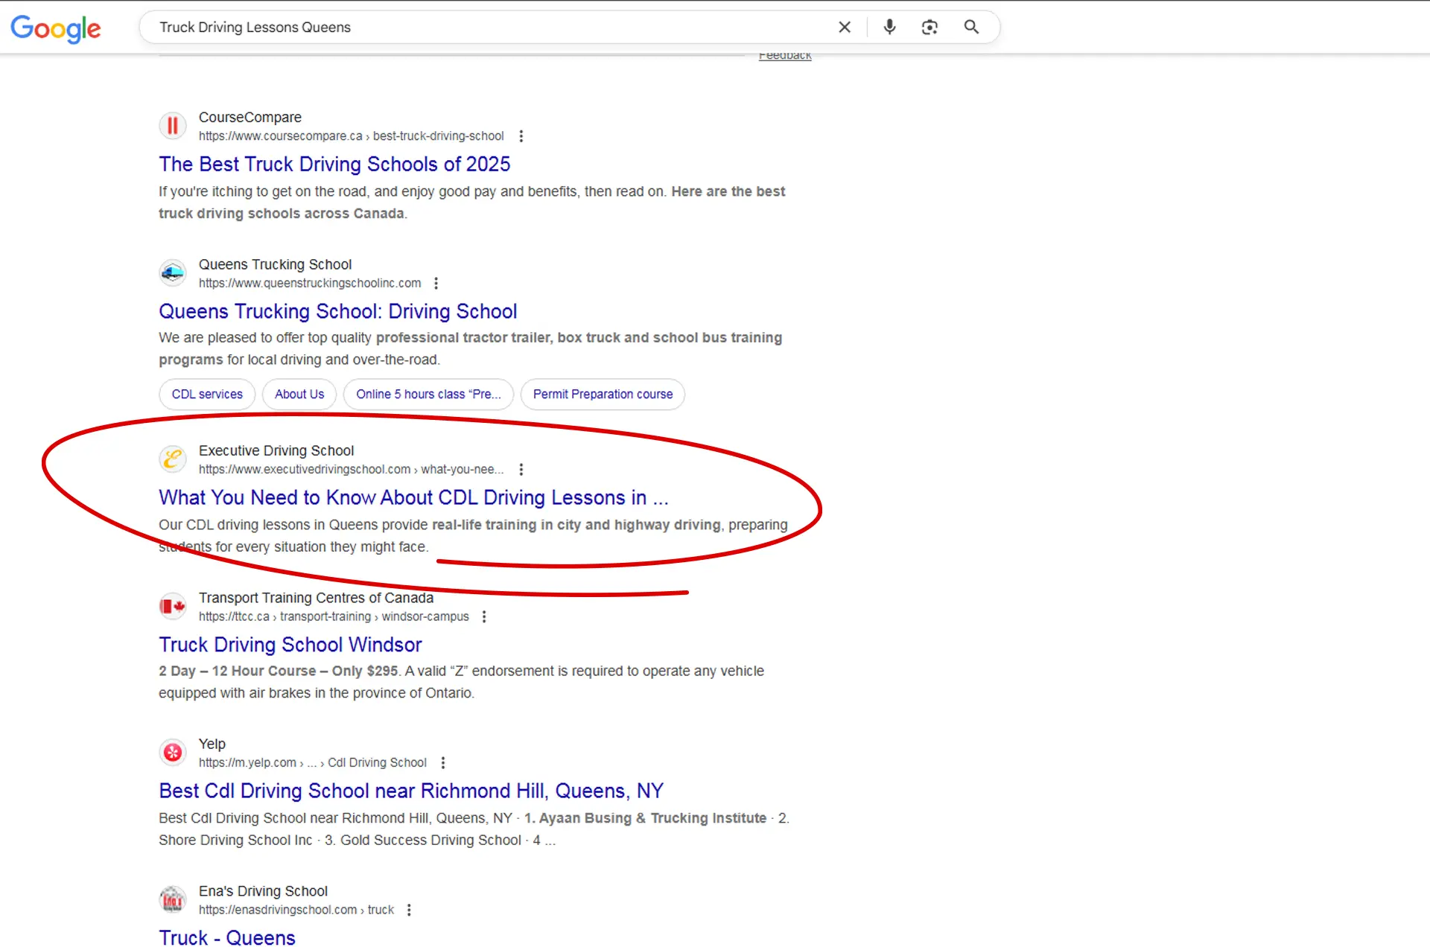Image resolution: width=1430 pixels, height=947 pixels.
Task: Click Transport Training Centres Canada flag icon
Action: [x=173, y=607]
